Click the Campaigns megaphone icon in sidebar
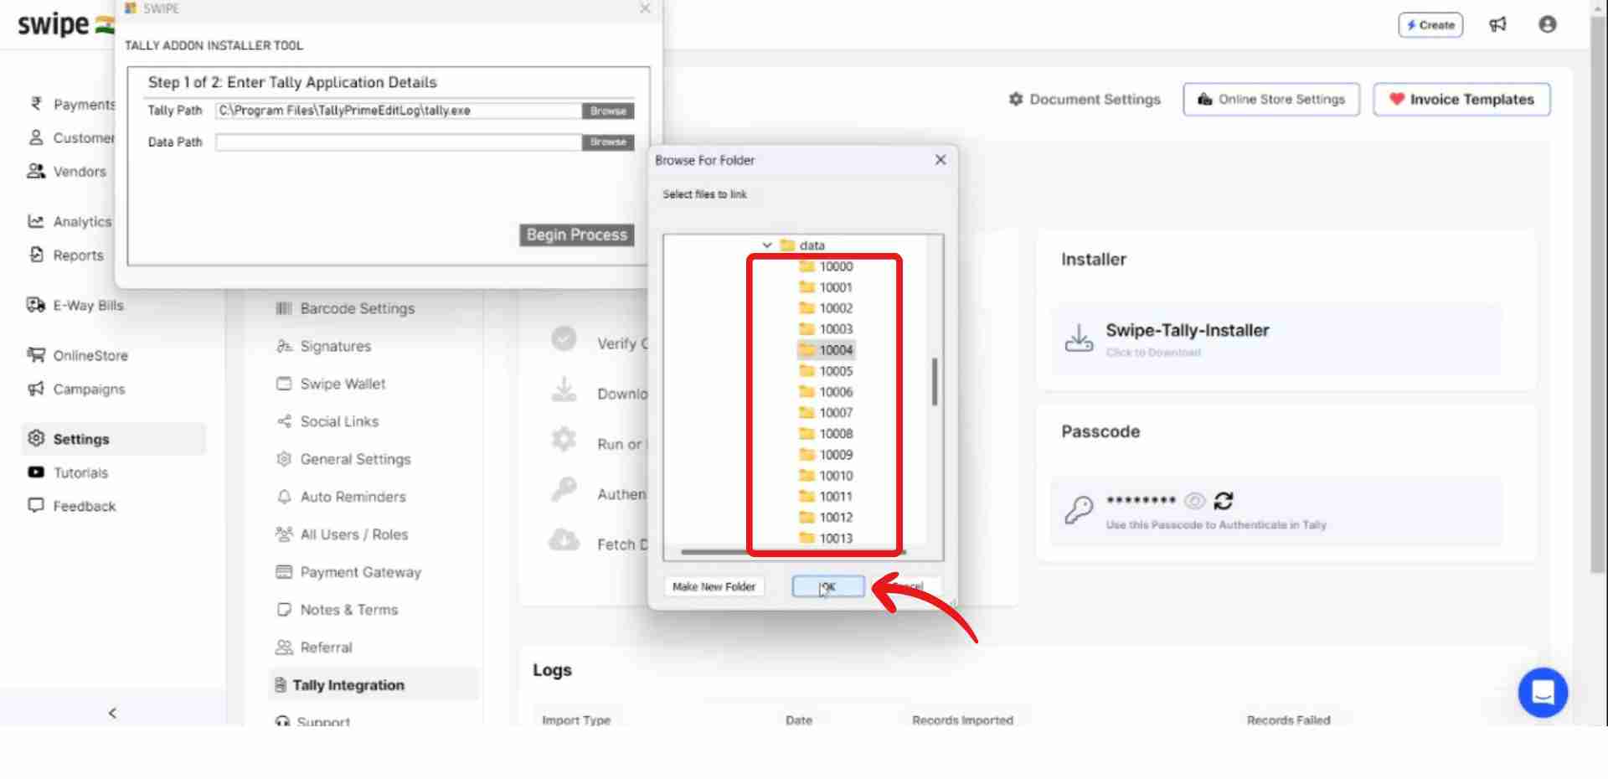 36,389
